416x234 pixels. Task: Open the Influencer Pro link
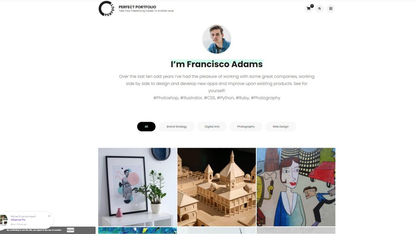18,220
